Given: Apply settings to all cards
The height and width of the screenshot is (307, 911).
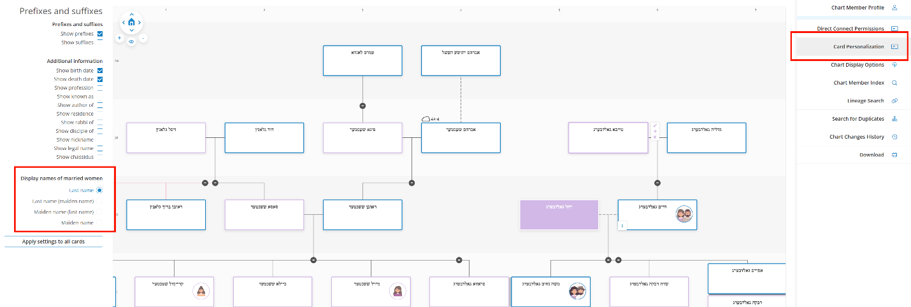Looking at the screenshot, I should (54, 242).
